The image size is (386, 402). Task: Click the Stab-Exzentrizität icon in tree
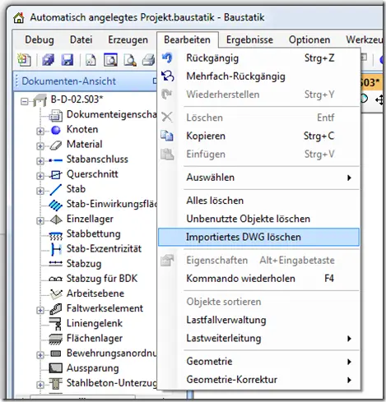click(56, 249)
